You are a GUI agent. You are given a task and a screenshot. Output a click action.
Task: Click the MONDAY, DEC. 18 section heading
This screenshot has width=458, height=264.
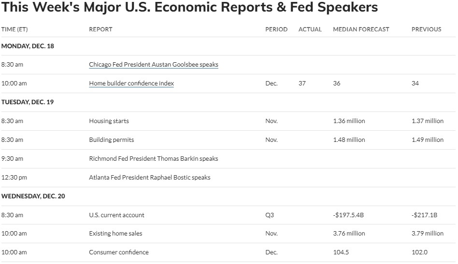pos(28,46)
